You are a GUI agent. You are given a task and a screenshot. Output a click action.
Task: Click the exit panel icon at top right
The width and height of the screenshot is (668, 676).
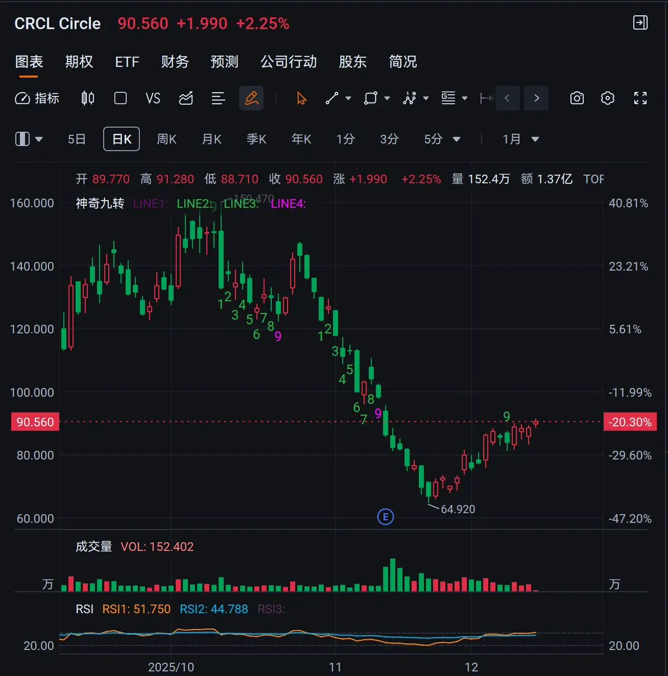pyautogui.click(x=640, y=23)
